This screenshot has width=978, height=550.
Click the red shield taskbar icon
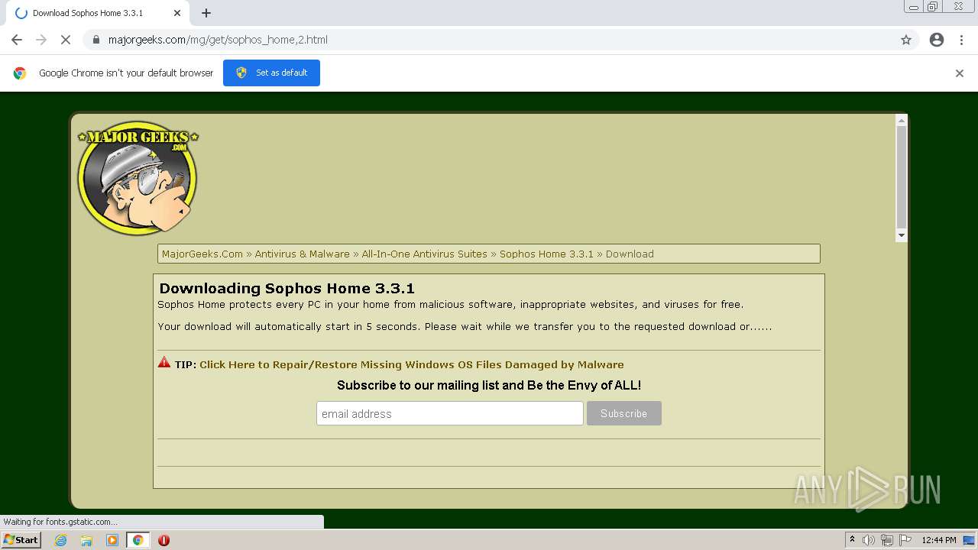point(164,540)
